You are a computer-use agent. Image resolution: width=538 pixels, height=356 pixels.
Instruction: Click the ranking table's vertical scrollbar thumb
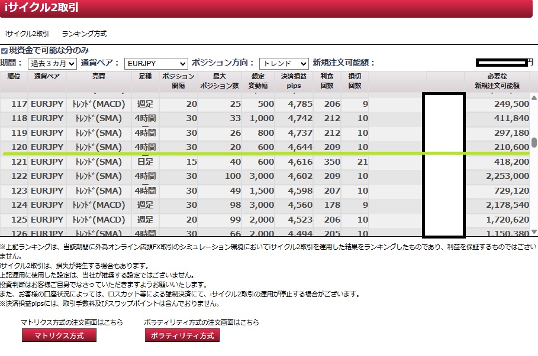tap(534, 142)
